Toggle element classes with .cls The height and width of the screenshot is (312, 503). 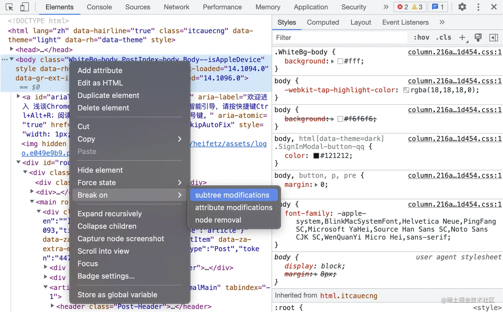[x=443, y=37]
